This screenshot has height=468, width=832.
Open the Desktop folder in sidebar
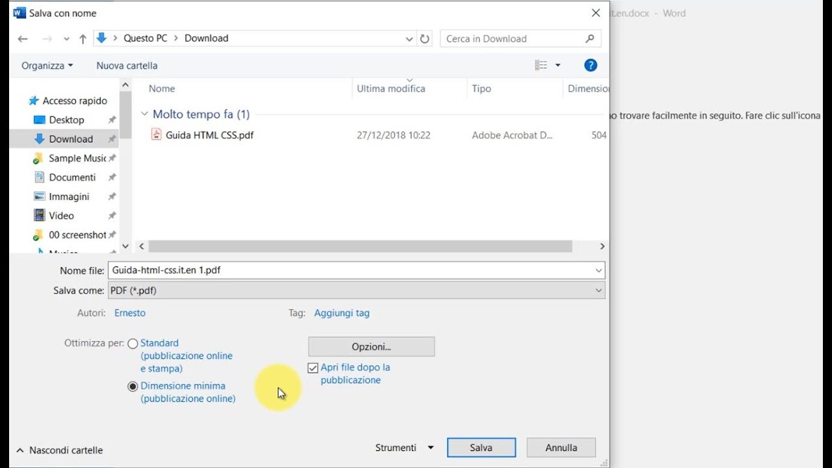[66, 120]
